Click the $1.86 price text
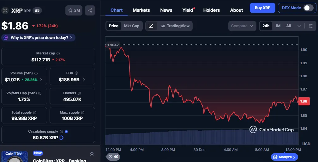Screen dimensions: 318x162 point(15,26)
